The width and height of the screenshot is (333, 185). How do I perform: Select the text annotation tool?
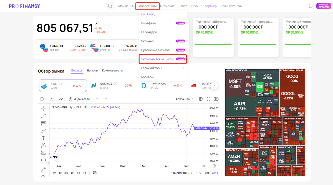point(43,138)
